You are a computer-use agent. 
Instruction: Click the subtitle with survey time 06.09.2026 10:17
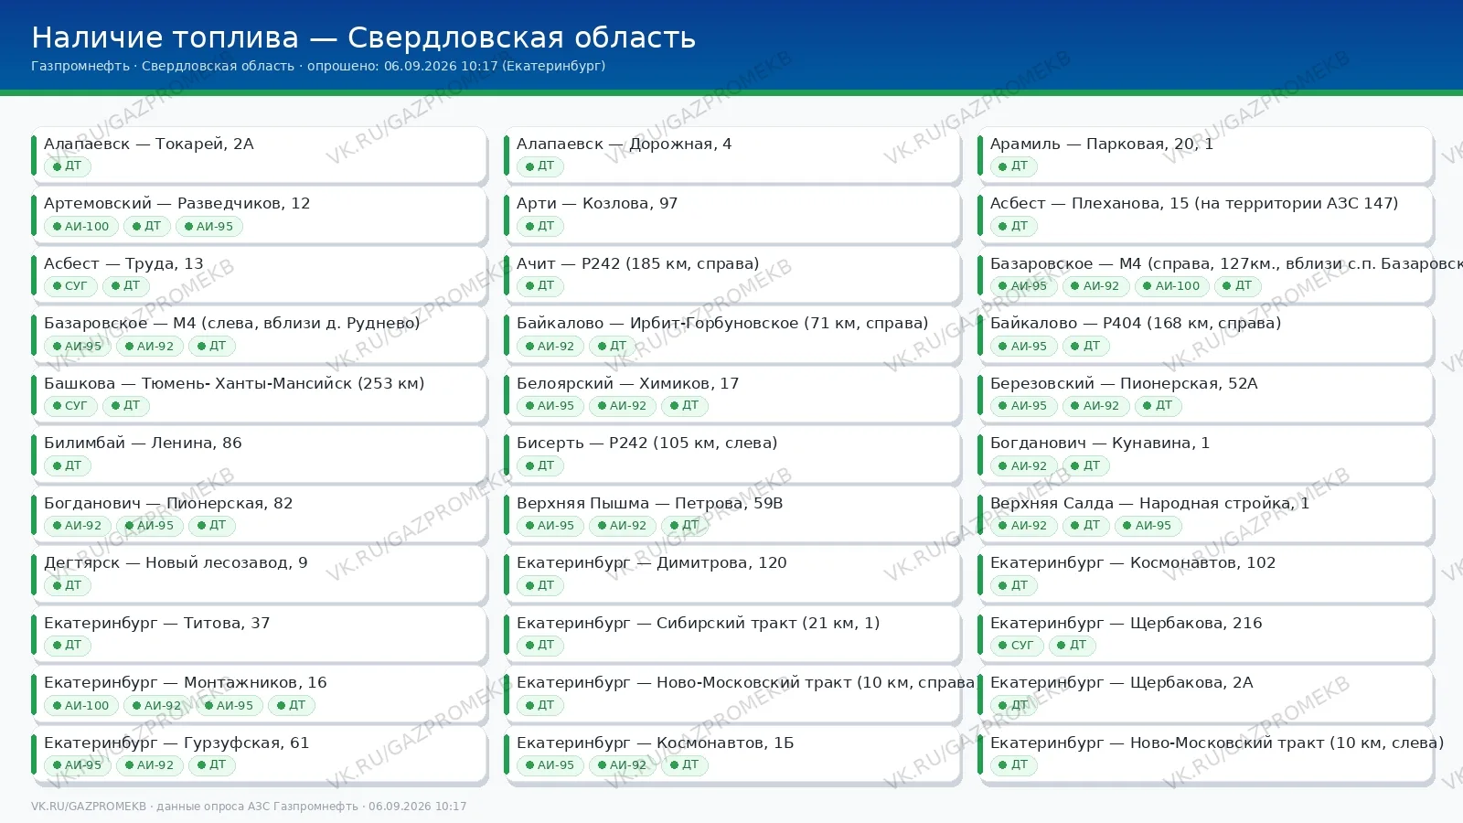point(318,66)
